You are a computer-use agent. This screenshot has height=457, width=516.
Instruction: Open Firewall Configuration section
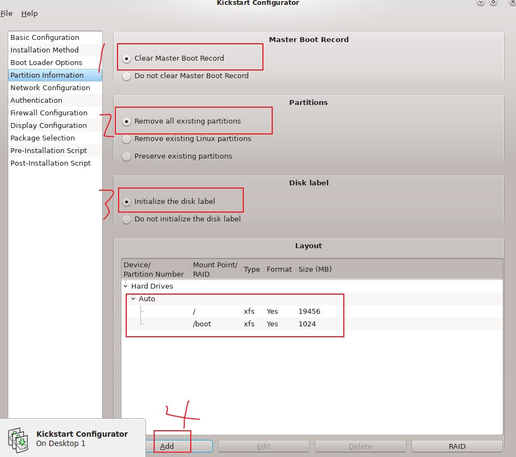coord(55,113)
